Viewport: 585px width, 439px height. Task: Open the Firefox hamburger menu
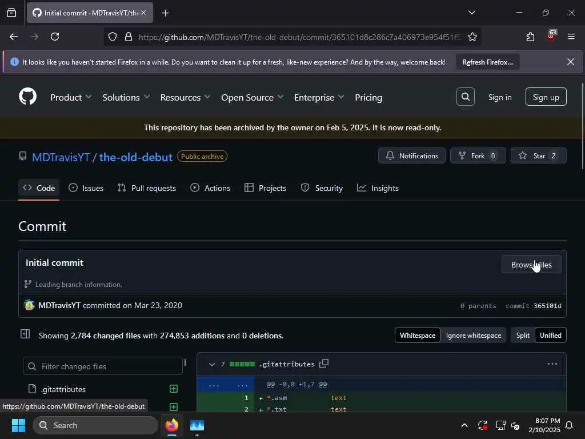pos(571,37)
